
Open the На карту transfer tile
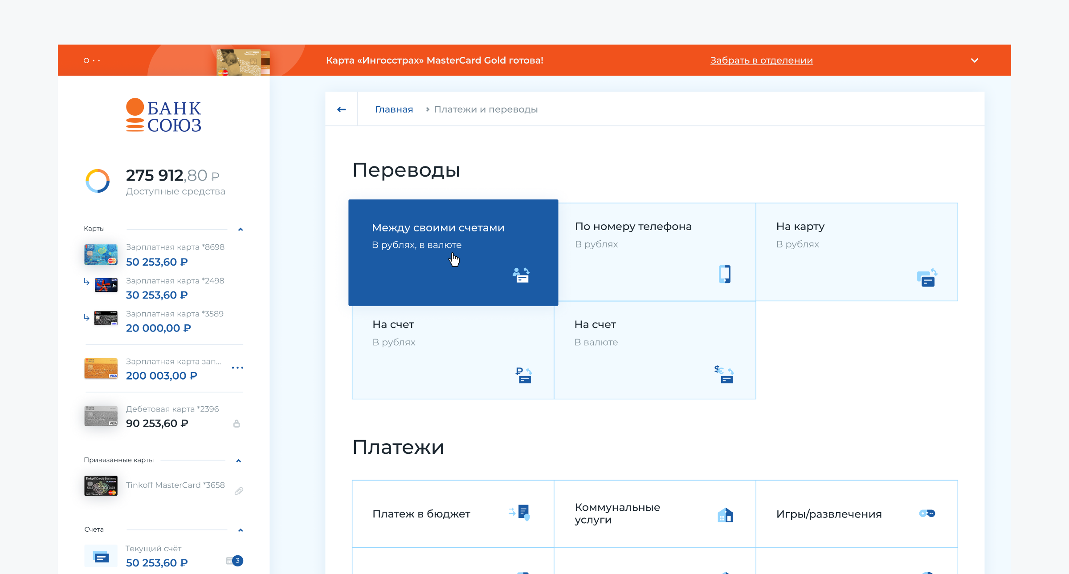[857, 252]
